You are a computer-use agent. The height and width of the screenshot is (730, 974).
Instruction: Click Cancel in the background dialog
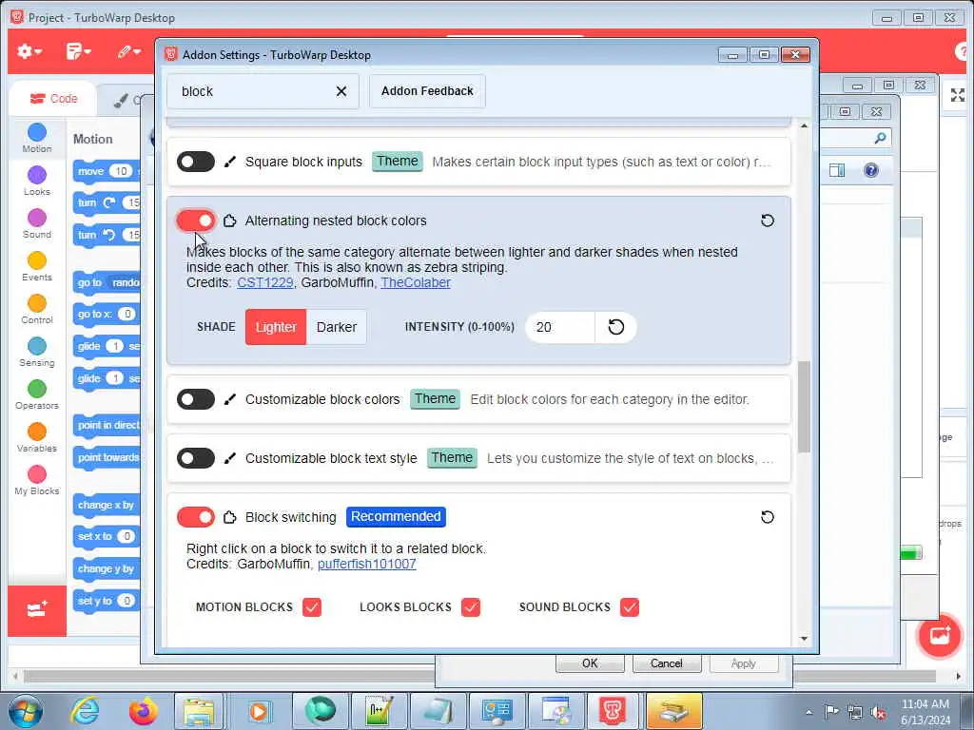(x=667, y=663)
